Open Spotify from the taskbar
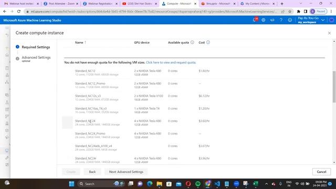The height and width of the screenshot is (189, 336). point(198,184)
